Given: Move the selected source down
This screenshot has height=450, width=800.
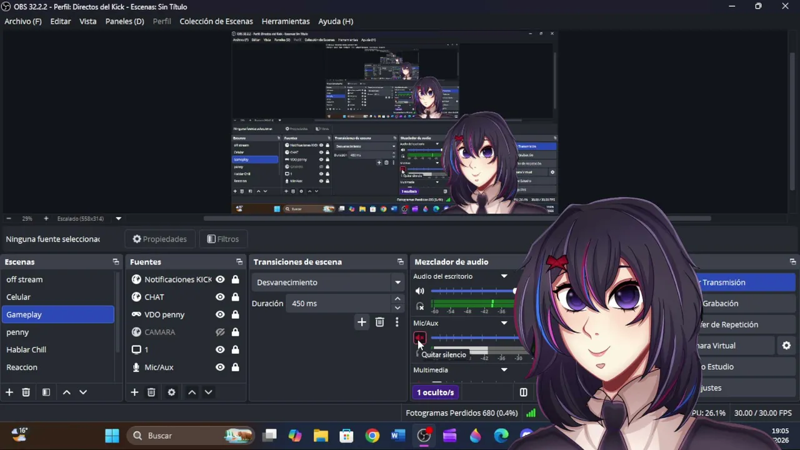Looking at the screenshot, I should click(x=209, y=392).
